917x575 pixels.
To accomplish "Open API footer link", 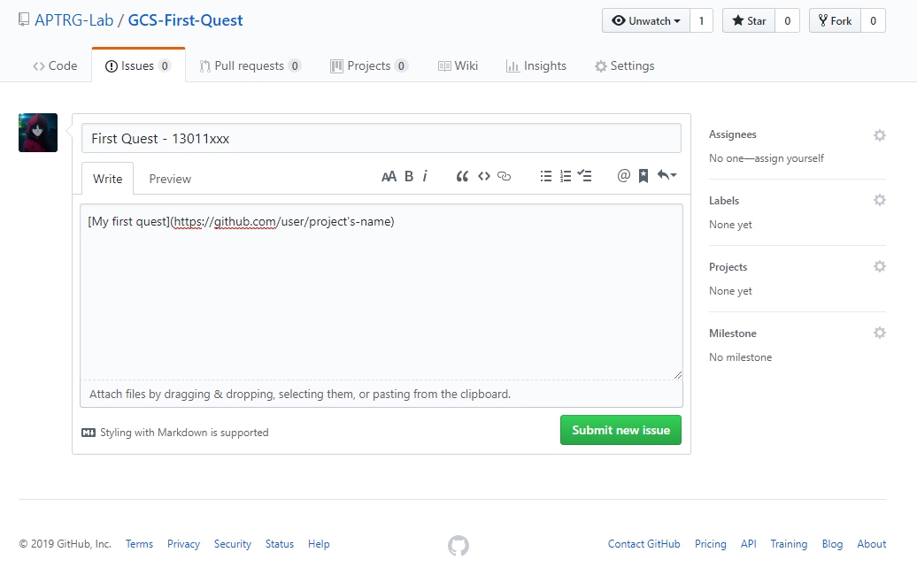I will pos(749,544).
